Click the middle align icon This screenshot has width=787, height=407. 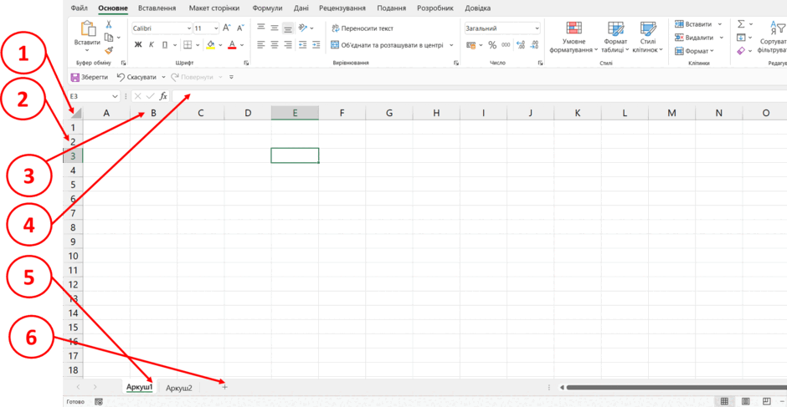(275, 28)
